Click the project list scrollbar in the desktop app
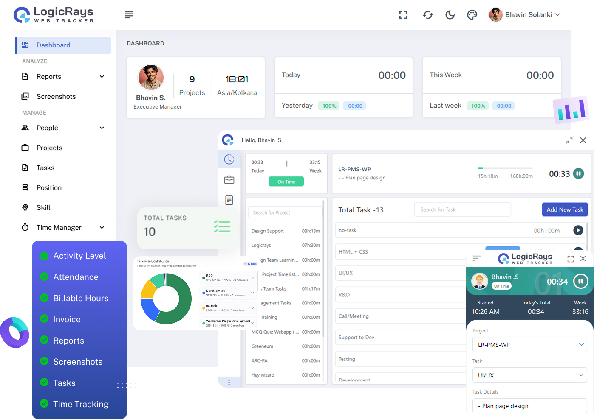 point(323,269)
